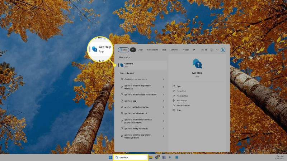Viewport: 287px width, 161px height.
Task: Click the Share action icon
Action: point(174,110)
